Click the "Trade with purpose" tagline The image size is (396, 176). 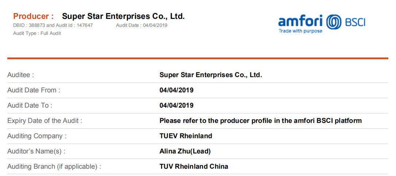click(x=300, y=31)
